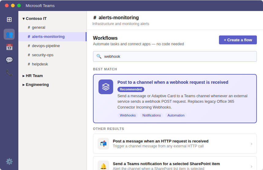This screenshot has height=170, width=263.
Task: Click the Webhooks tag
Action: tap(128, 115)
